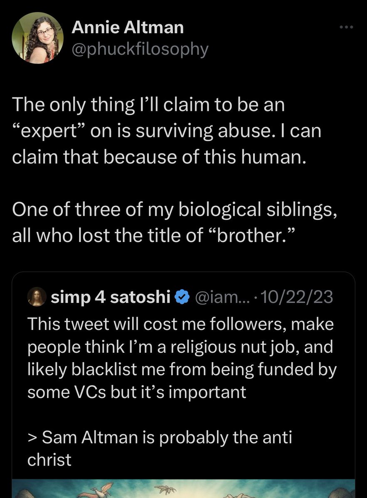Open the Annie Altman display name link
Viewport: 367px width, 498px height.
point(128,29)
